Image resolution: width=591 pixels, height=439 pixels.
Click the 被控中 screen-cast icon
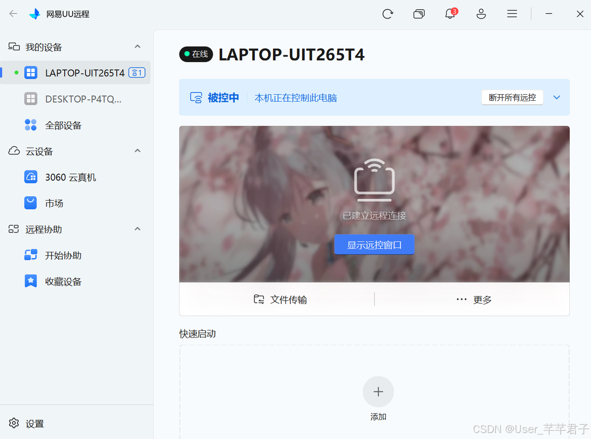point(196,98)
